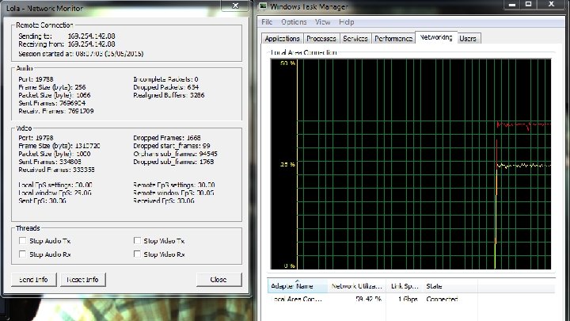Image resolution: width=570 pixels, height=321 pixels.
Task: Maximize the Windows Task Manager window
Action: pos(529,5)
